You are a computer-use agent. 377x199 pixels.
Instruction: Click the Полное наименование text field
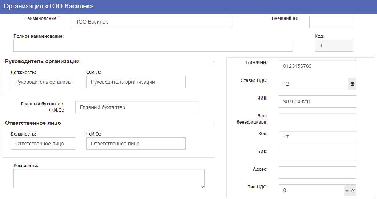(153, 46)
